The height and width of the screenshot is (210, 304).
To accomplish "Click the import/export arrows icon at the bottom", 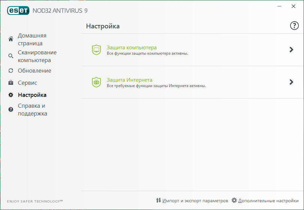I will (158, 201).
